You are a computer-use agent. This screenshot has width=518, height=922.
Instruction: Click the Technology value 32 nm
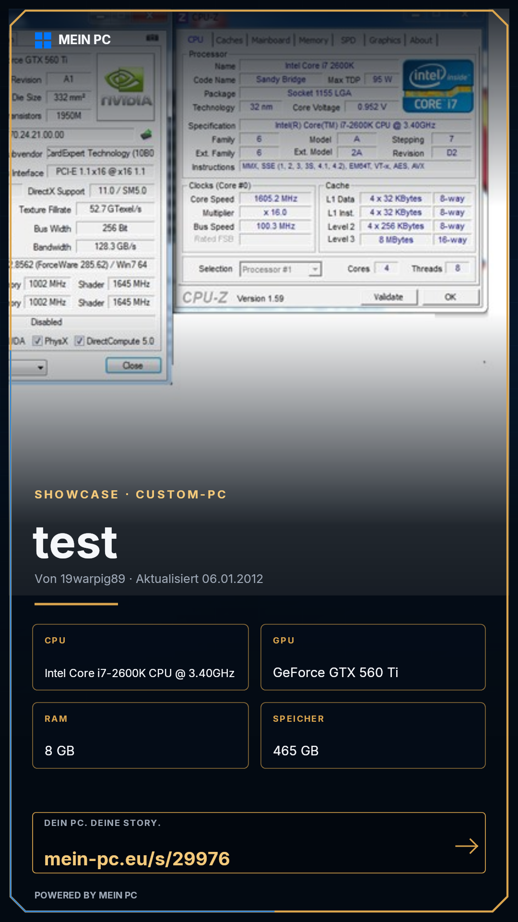[261, 107]
